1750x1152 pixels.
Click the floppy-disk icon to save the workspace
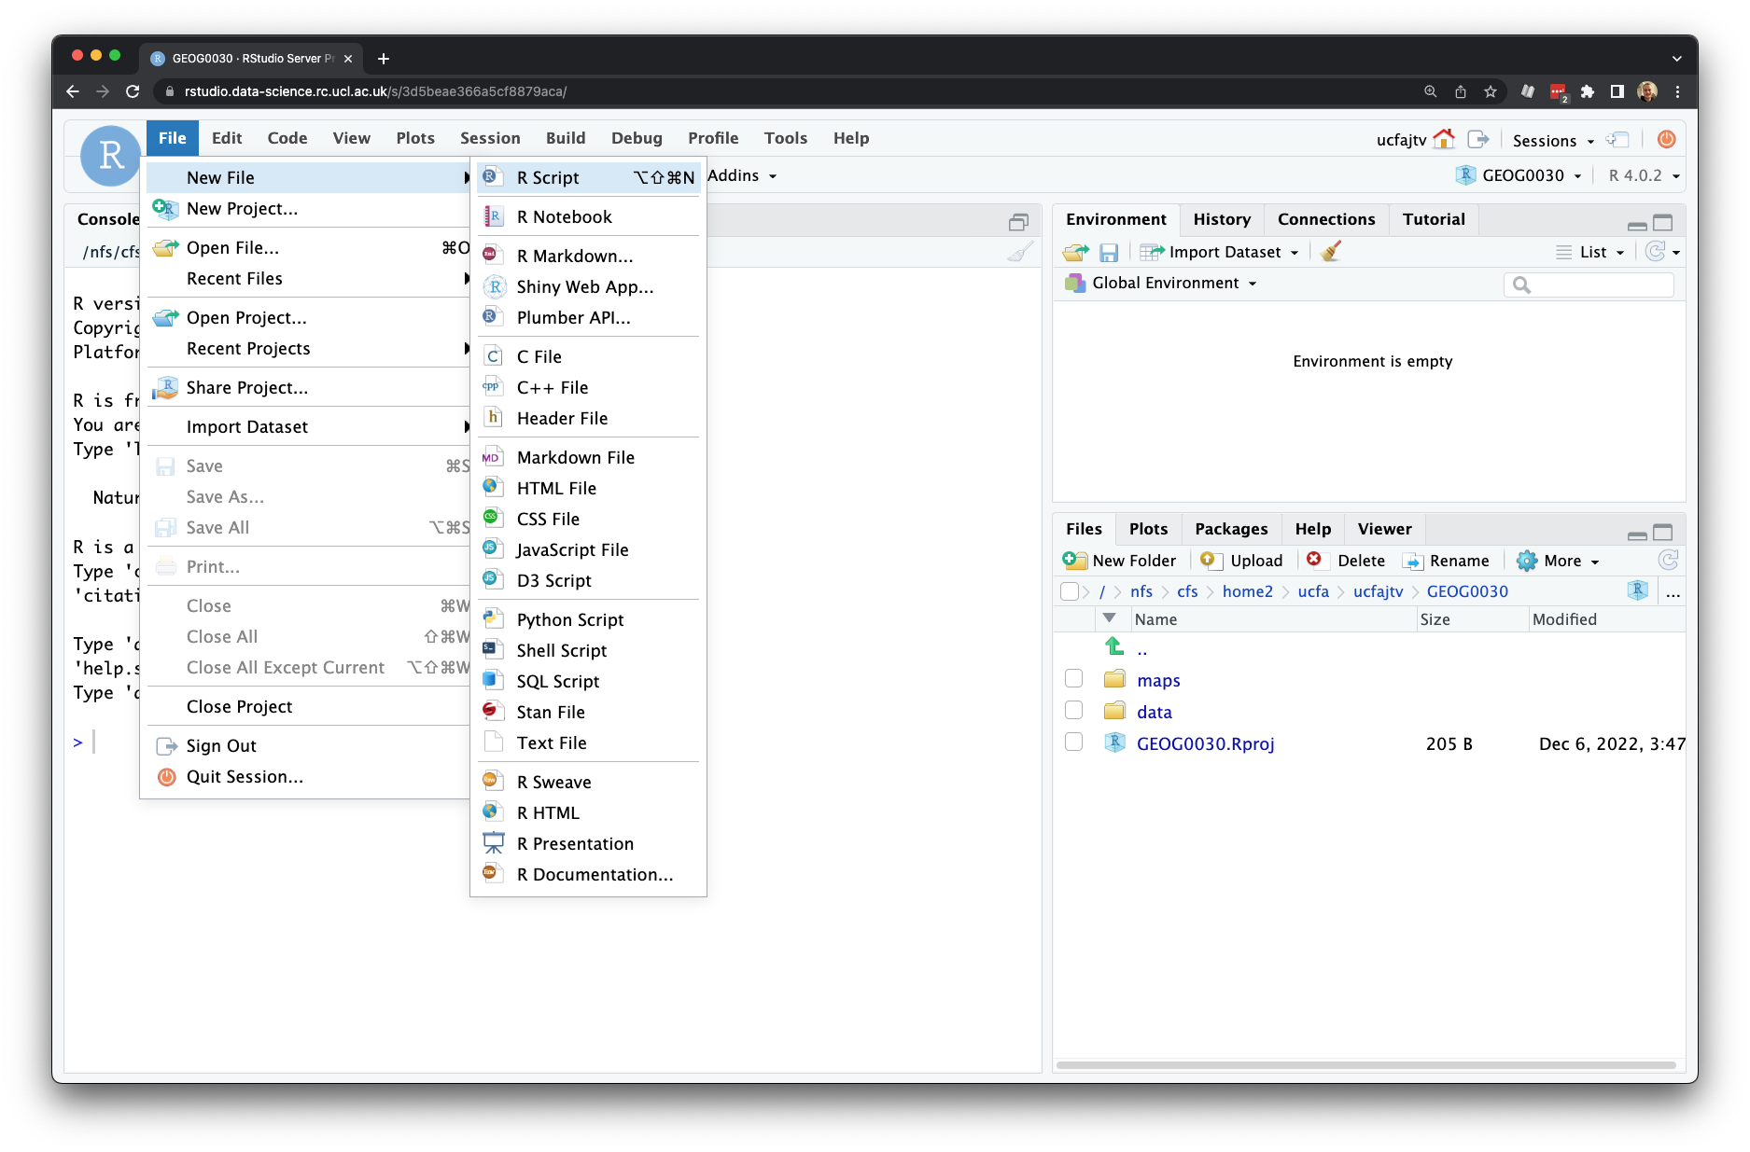[1108, 252]
